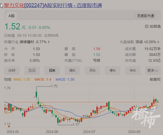Select the 月K chart tab

92,70
